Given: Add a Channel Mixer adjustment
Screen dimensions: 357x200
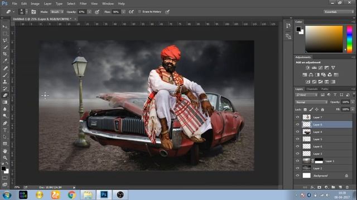Looking at the screenshot, I should pos(330,74).
